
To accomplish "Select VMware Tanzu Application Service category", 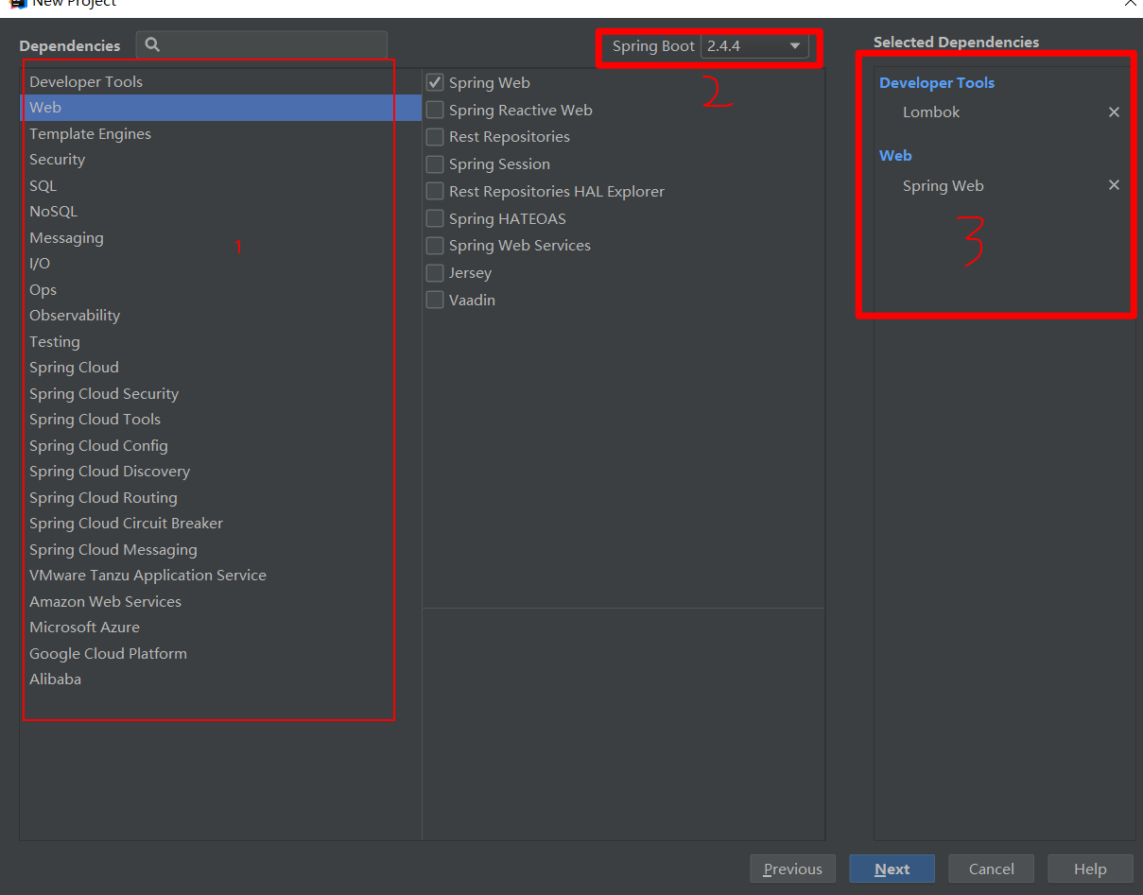I will pyautogui.click(x=220, y=576).
